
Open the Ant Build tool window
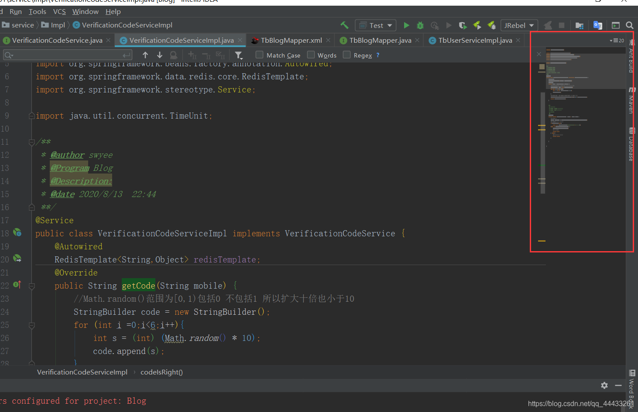tap(631, 56)
